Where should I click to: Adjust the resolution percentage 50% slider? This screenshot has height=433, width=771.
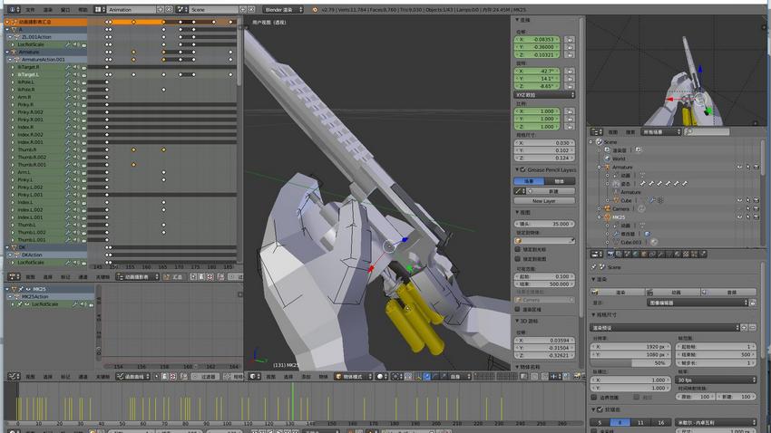[632, 362]
